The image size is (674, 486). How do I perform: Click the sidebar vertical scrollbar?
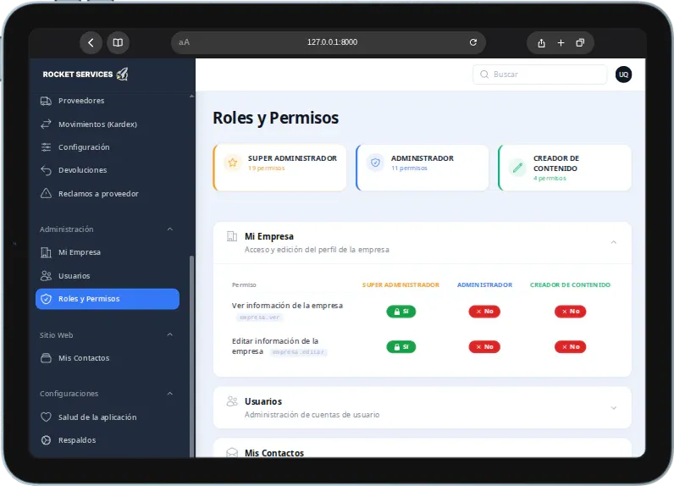point(191,356)
